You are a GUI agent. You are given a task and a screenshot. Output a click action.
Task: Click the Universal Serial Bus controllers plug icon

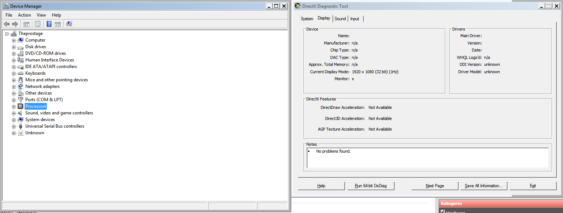pyautogui.click(x=21, y=126)
